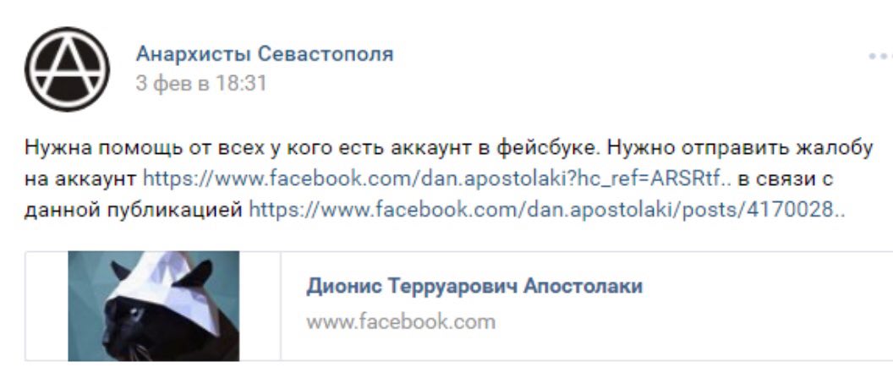Click the phrase Нужно отправить жалобу
The height and width of the screenshot is (367, 893).
(x=739, y=148)
